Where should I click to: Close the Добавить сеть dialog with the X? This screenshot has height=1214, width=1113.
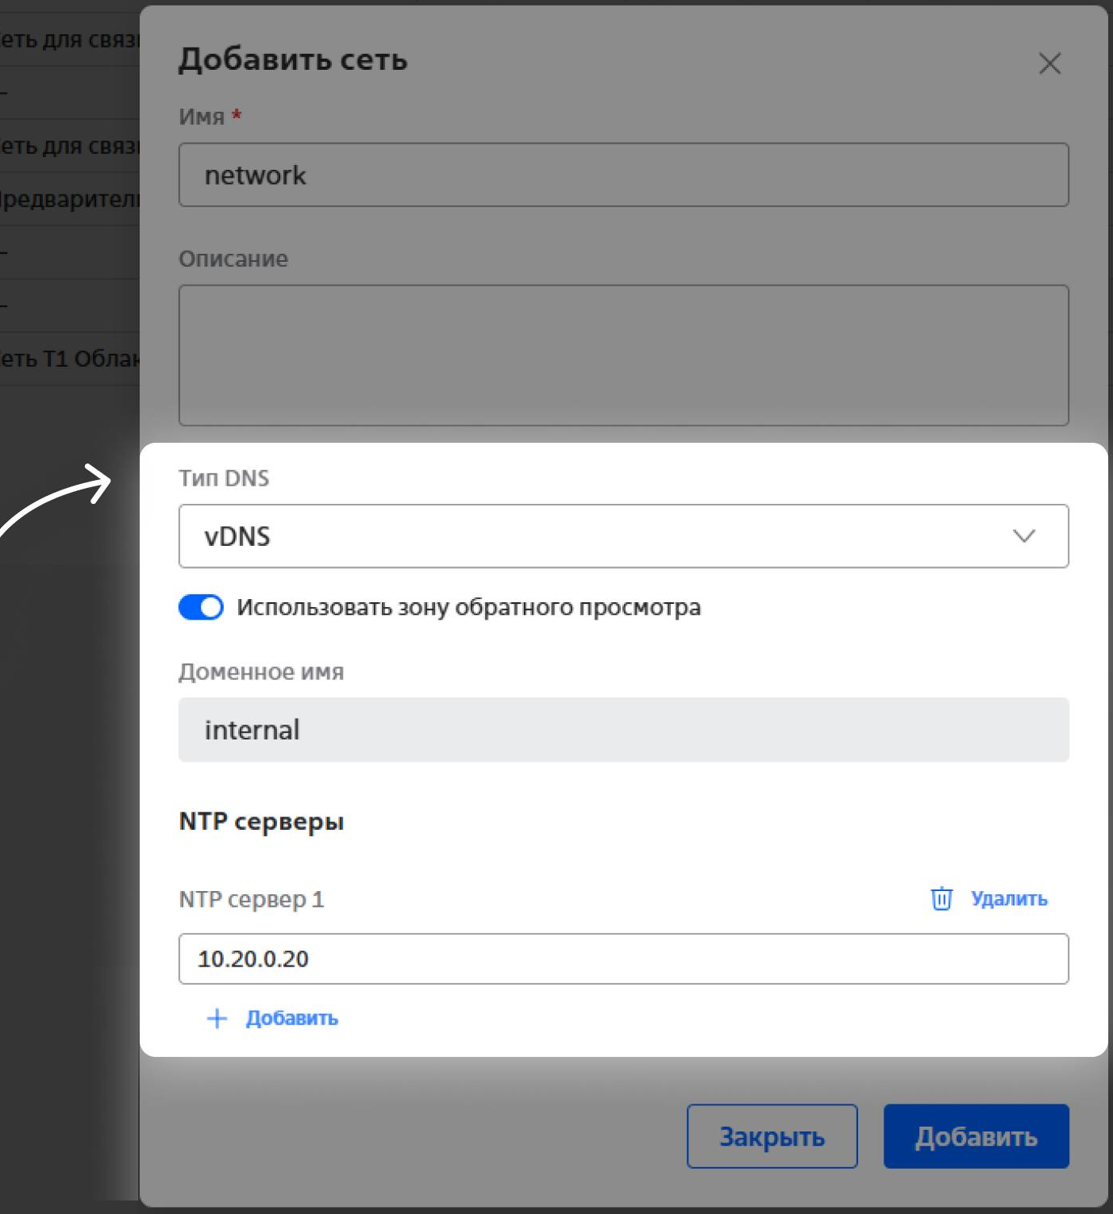tap(1049, 63)
